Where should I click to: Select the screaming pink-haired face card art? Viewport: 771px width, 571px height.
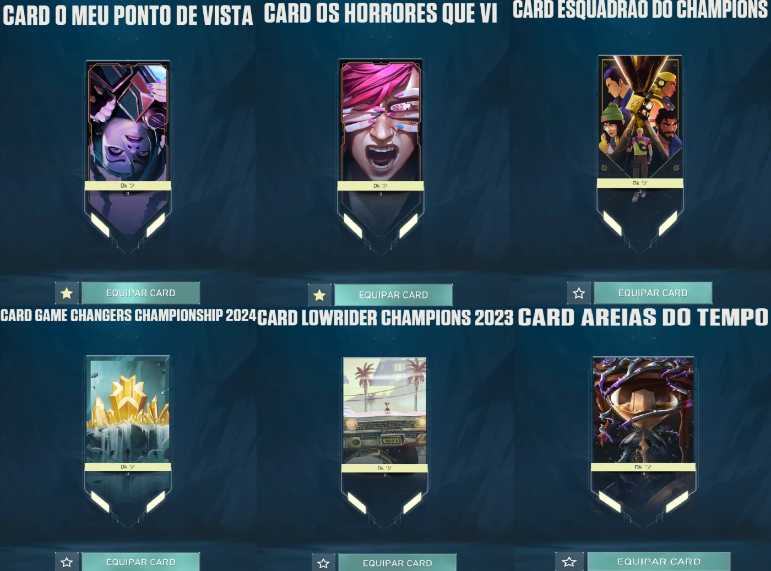(x=381, y=122)
